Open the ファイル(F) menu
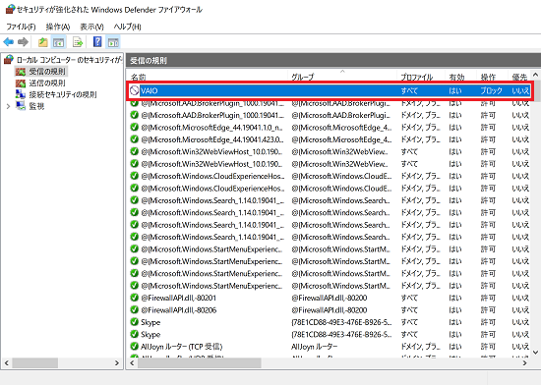Viewport: 541px width, 385px height. click(x=21, y=27)
